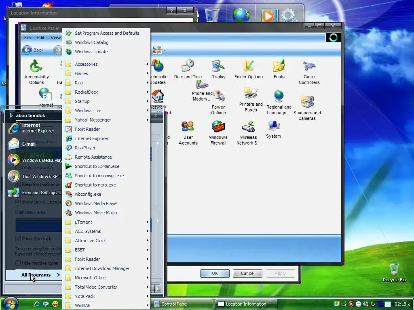
Task: Expand the Microsoft Office folder
Action: pyautogui.click(x=106, y=278)
